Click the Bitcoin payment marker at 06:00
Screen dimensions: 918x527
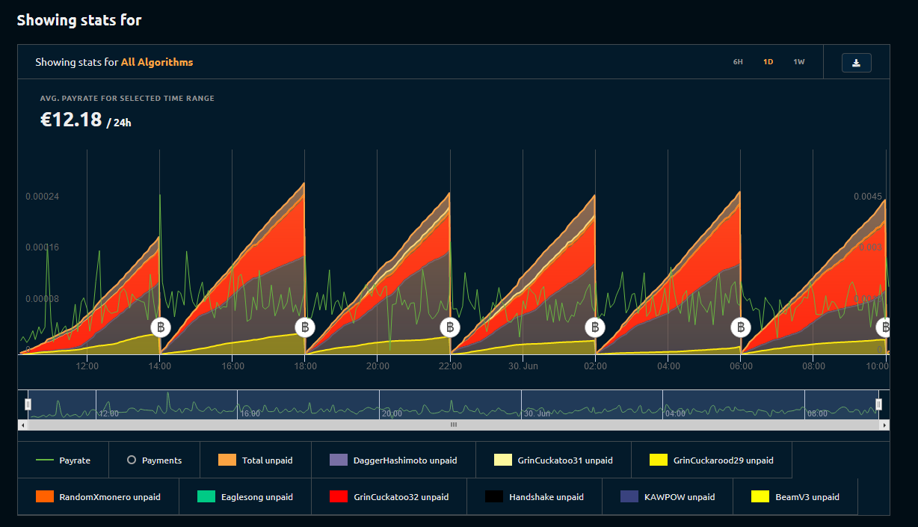pyautogui.click(x=740, y=327)
